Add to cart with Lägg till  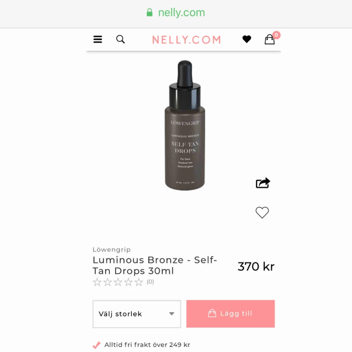(x=230, y=314)
